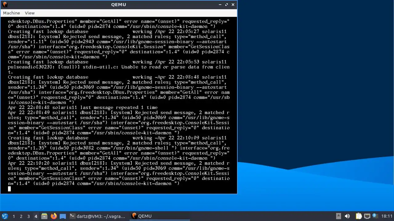394x221 pixels.
Task: Switch to workspace 1
Action: (x=14, y=216)
